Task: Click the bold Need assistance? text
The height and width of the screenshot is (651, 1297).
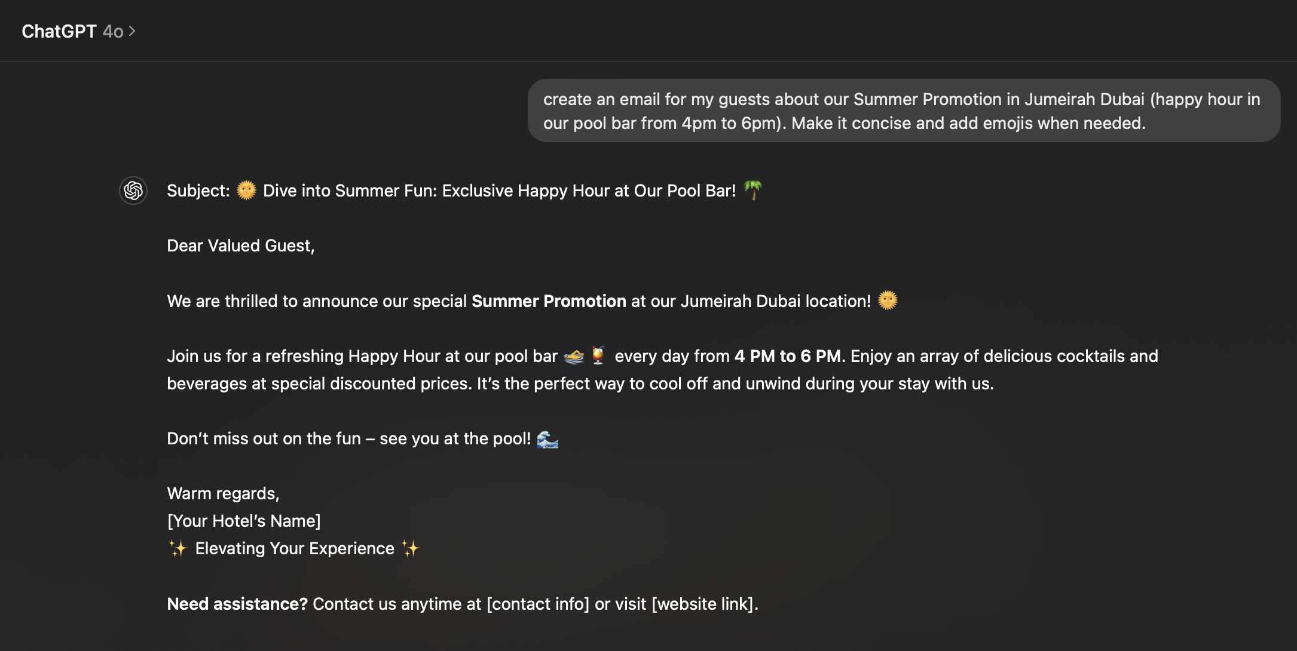Action: [237, 604]
